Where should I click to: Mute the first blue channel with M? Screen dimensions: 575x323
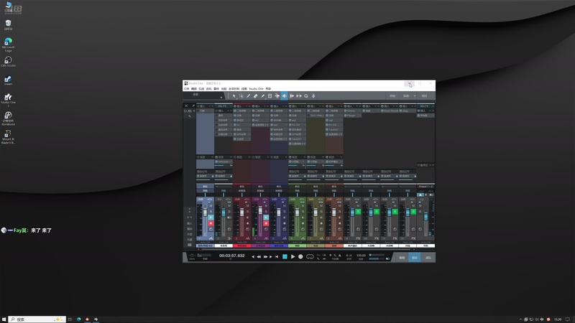(x=211, y=206)
